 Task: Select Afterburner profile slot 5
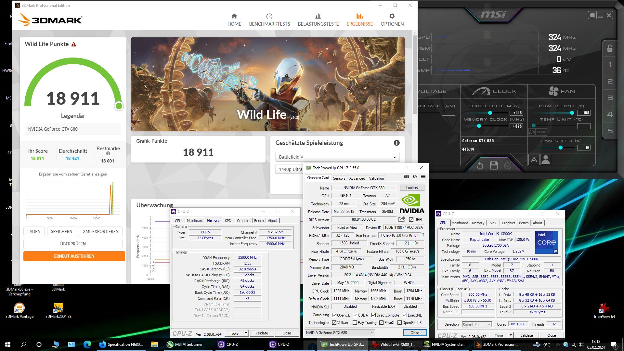(x=610, y=131)
